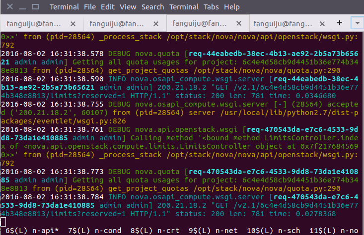Click timestamp 2016-08-02 16:31:38.784
Screen dimensions: 364x235
[52, 197]
